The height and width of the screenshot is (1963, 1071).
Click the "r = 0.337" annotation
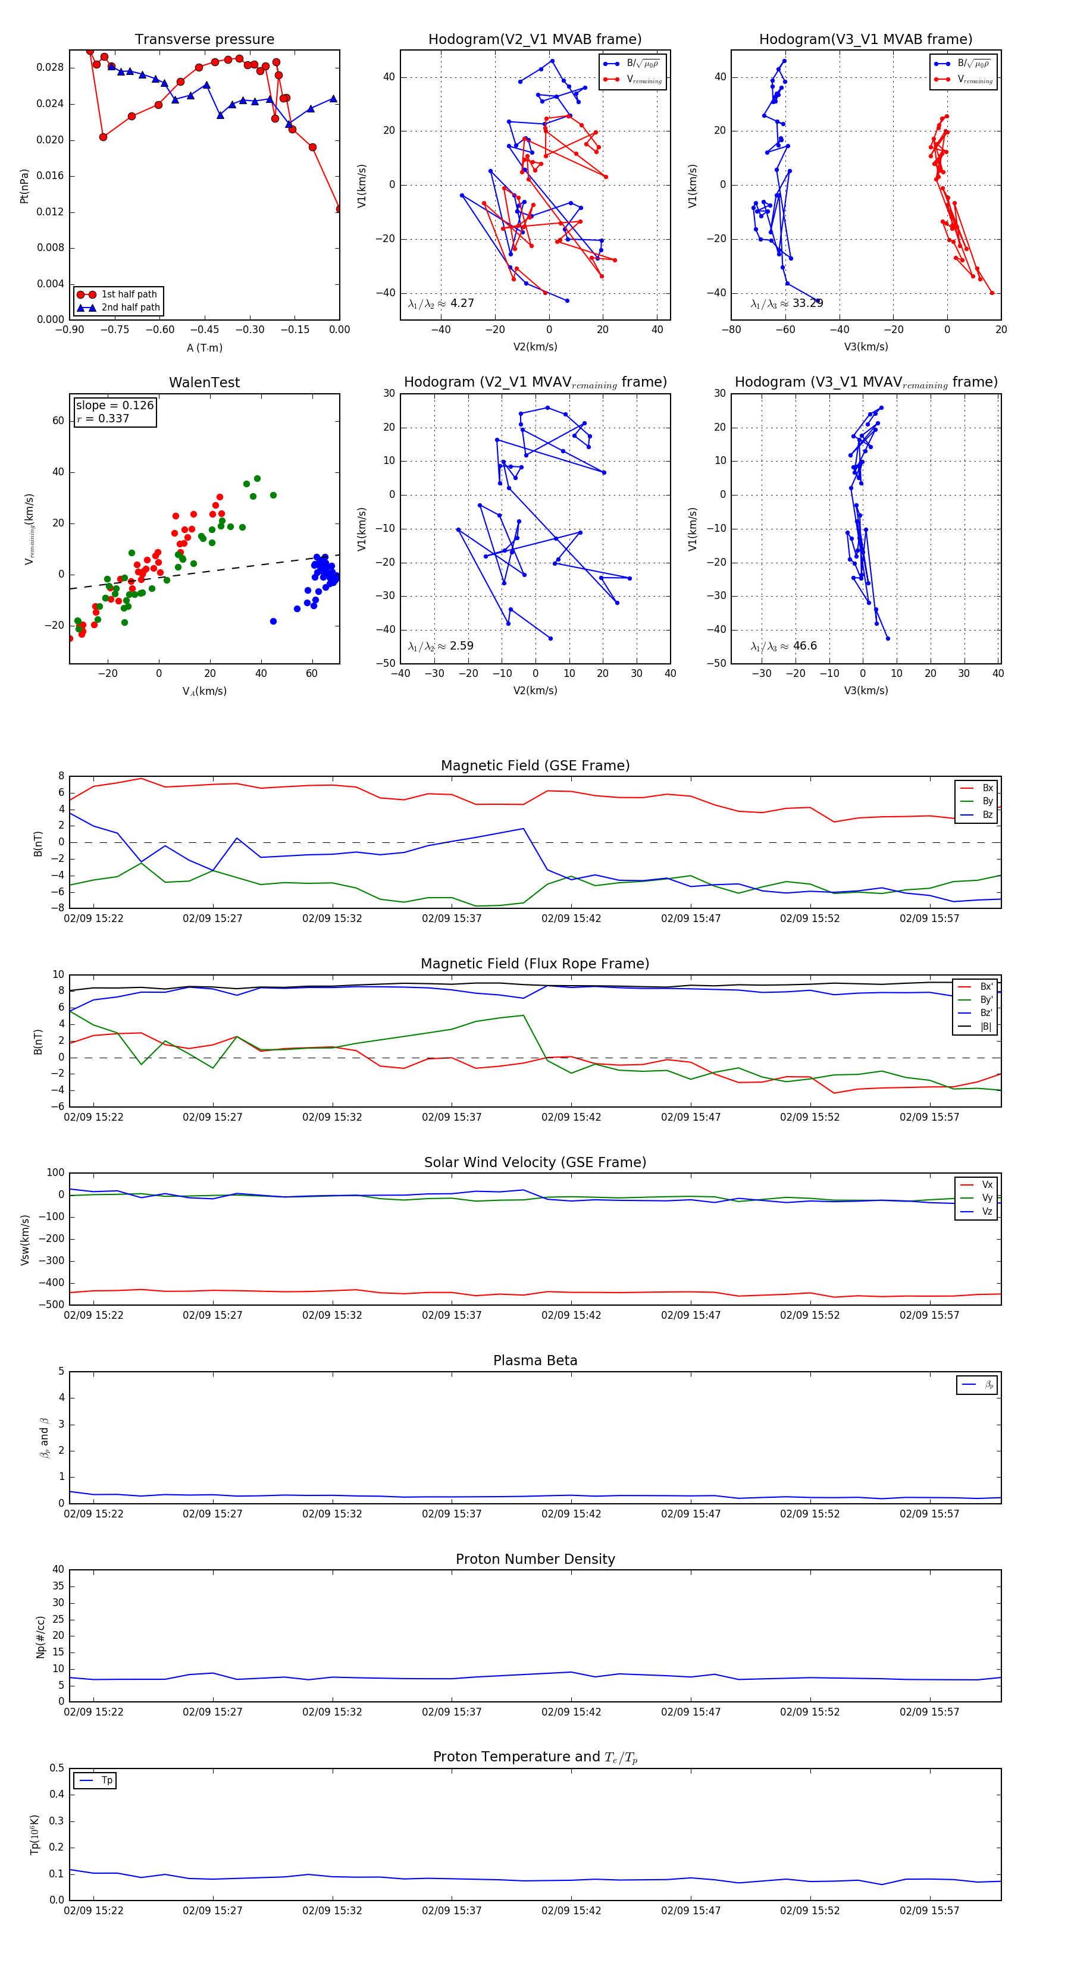click(103, 418)
